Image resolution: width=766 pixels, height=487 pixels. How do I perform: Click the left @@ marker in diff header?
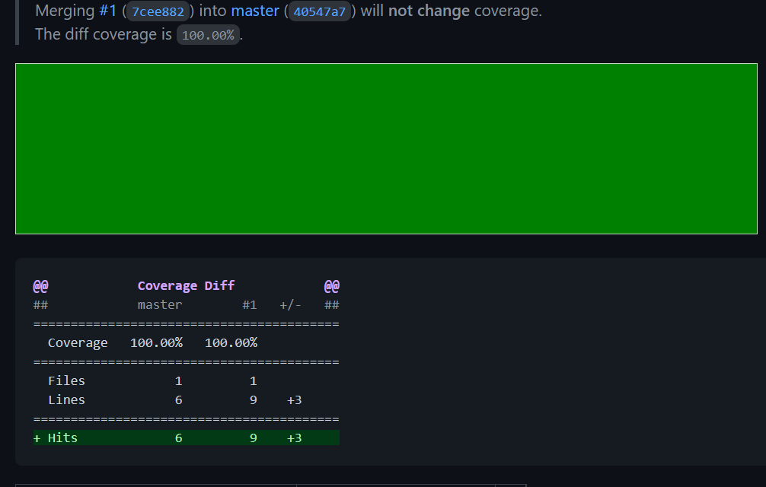coord(41,286)
